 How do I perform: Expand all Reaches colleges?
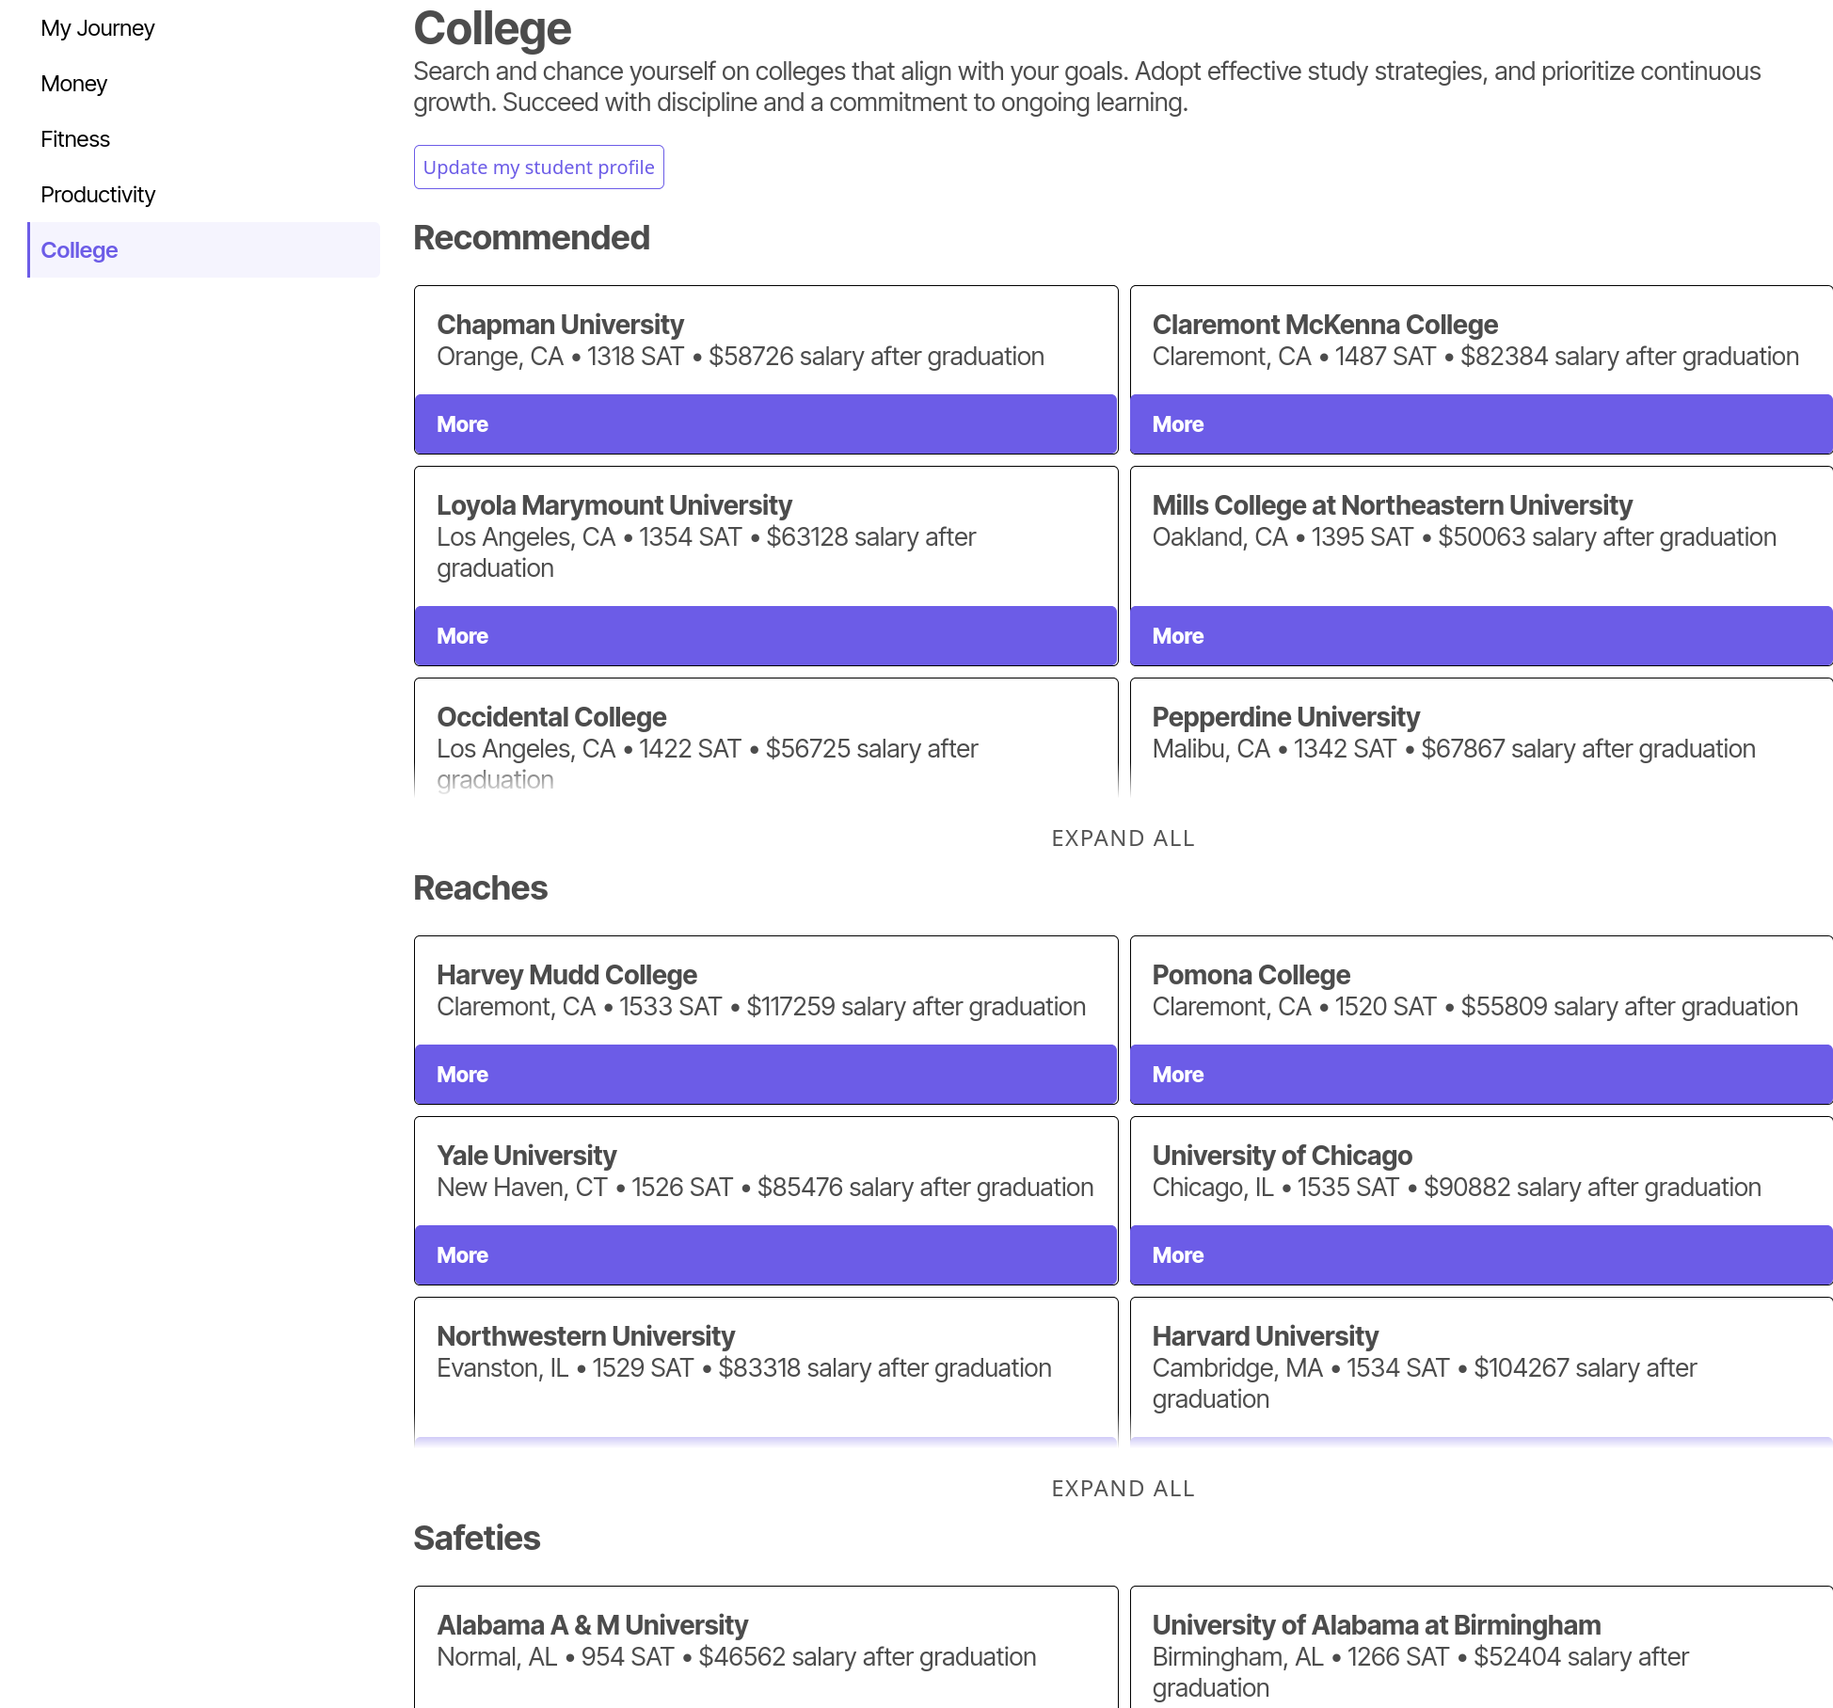(1123, 1489)
